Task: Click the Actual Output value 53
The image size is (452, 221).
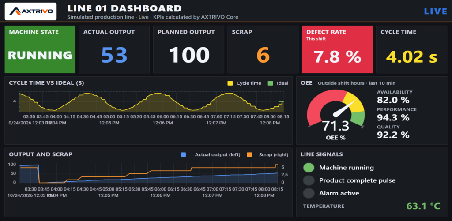Action: point(114,55)
